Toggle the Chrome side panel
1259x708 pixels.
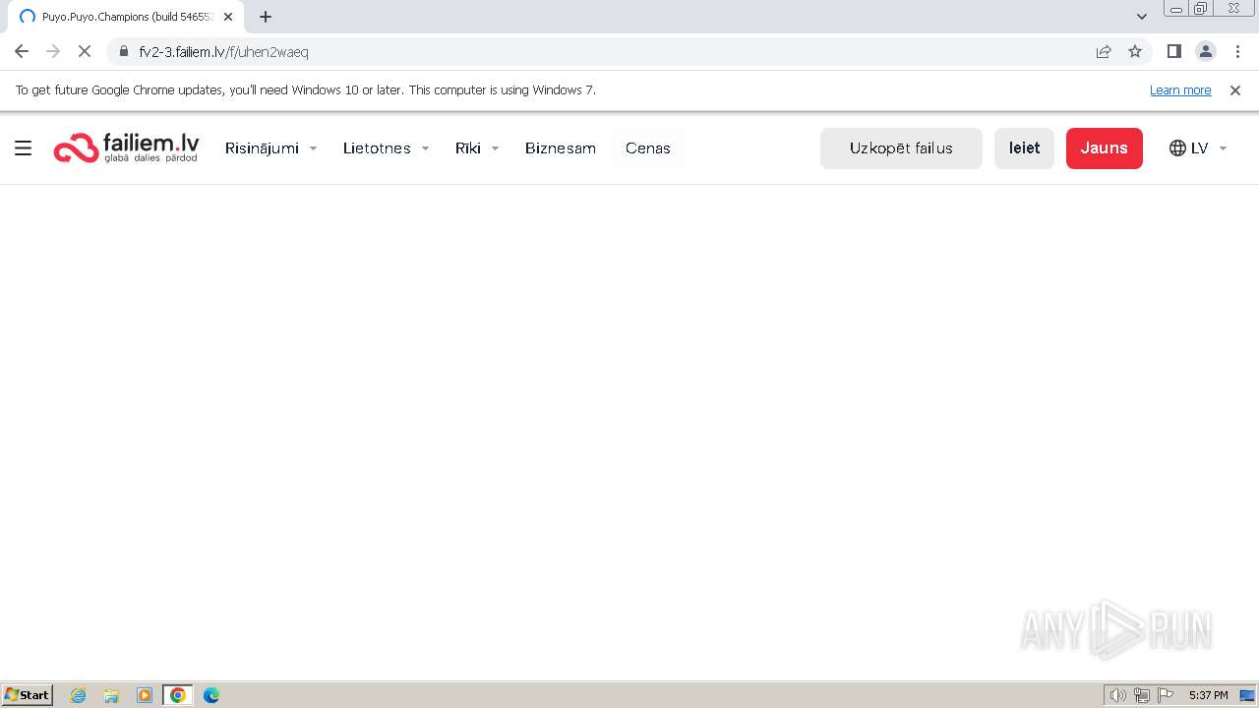coord(1173,51)
